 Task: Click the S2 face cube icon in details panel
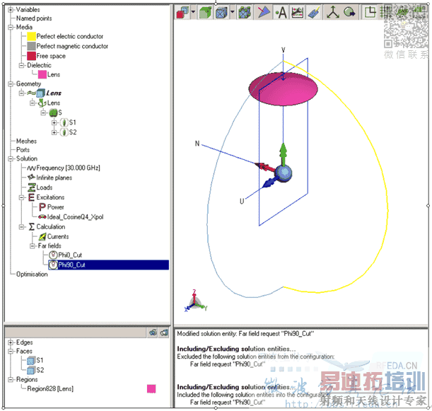tap(31, 370)
